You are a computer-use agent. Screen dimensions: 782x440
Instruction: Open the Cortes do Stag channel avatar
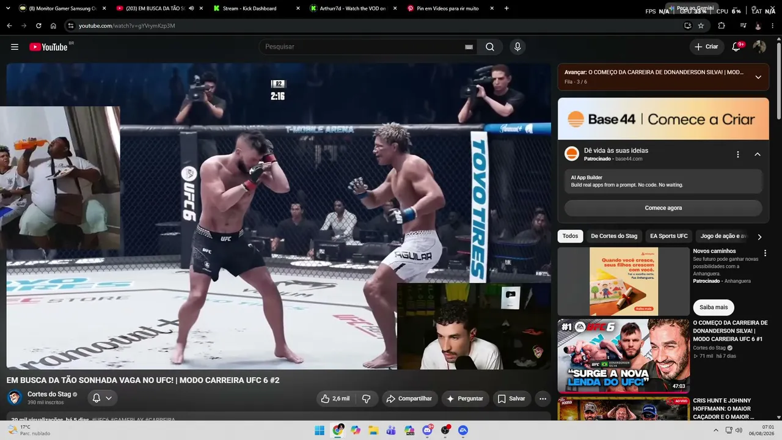pyautogui.click(x=15, y=398)
